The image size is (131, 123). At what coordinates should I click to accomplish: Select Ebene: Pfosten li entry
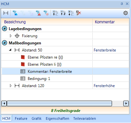pyautogui.click(x=65, y=64)
